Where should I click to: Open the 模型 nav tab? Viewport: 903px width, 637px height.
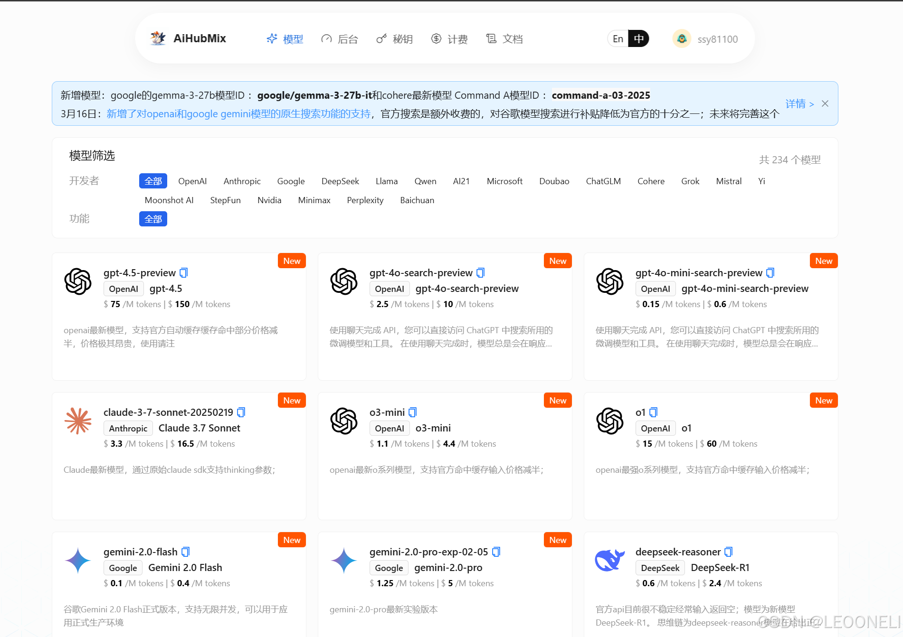coord(285,39)
